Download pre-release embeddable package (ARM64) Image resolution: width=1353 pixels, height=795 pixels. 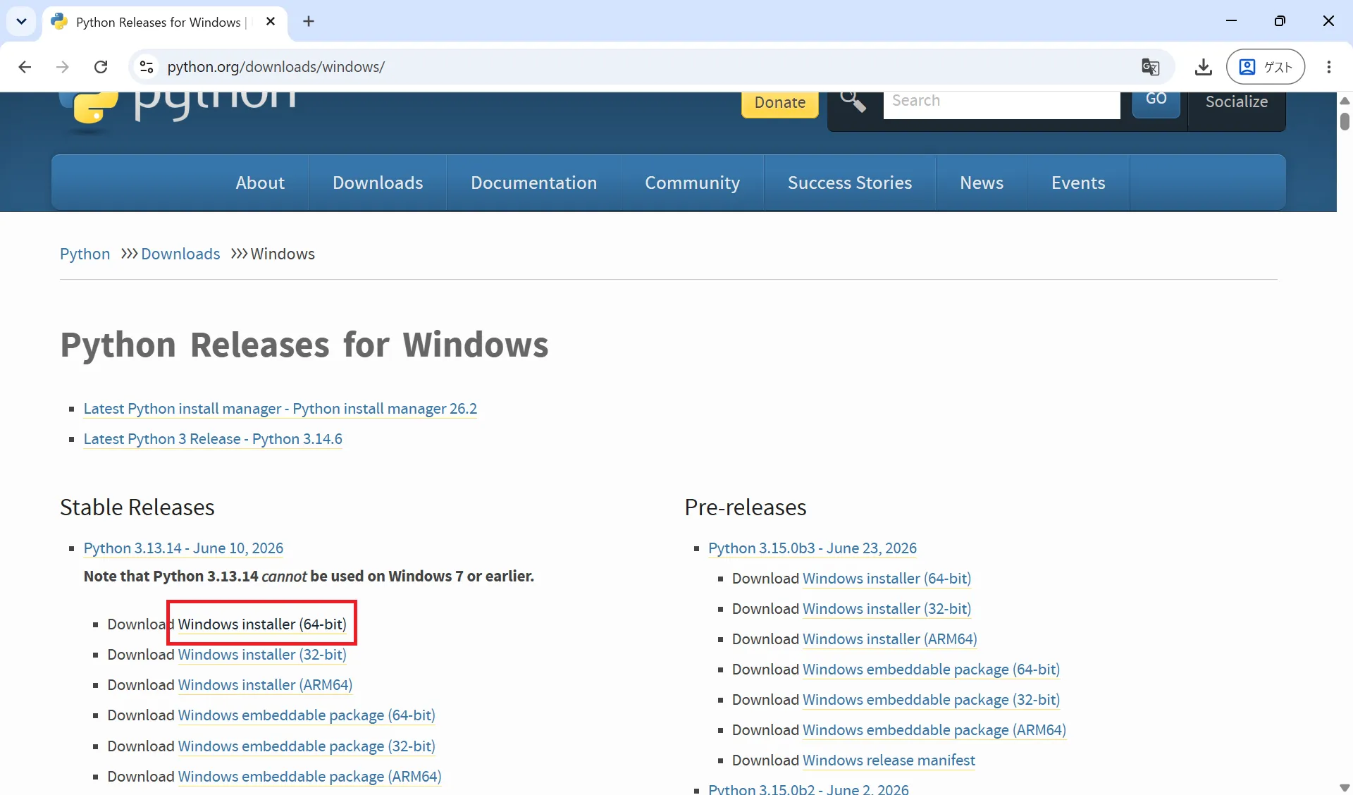pos(934,730)
